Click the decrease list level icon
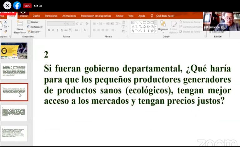 click(x=108, y=23)
